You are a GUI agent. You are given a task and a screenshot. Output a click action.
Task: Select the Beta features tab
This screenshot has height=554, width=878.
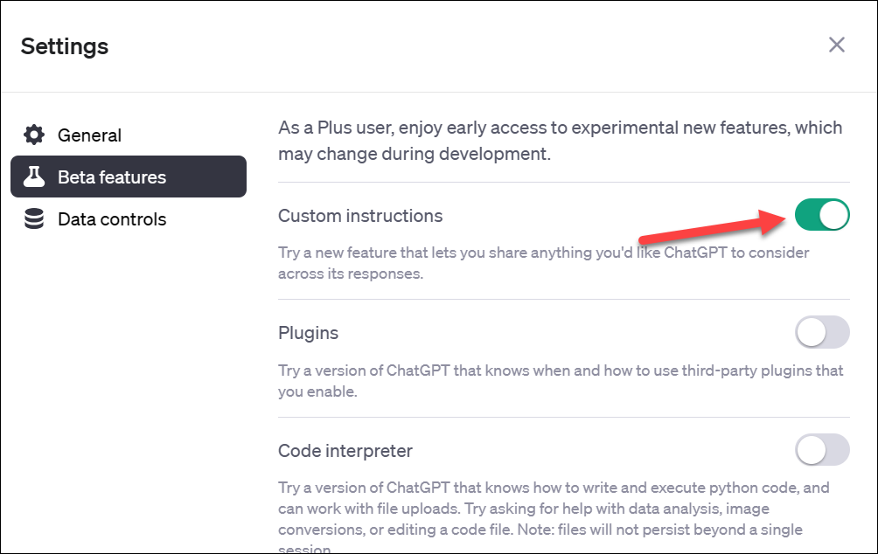[x=129, y=177]
